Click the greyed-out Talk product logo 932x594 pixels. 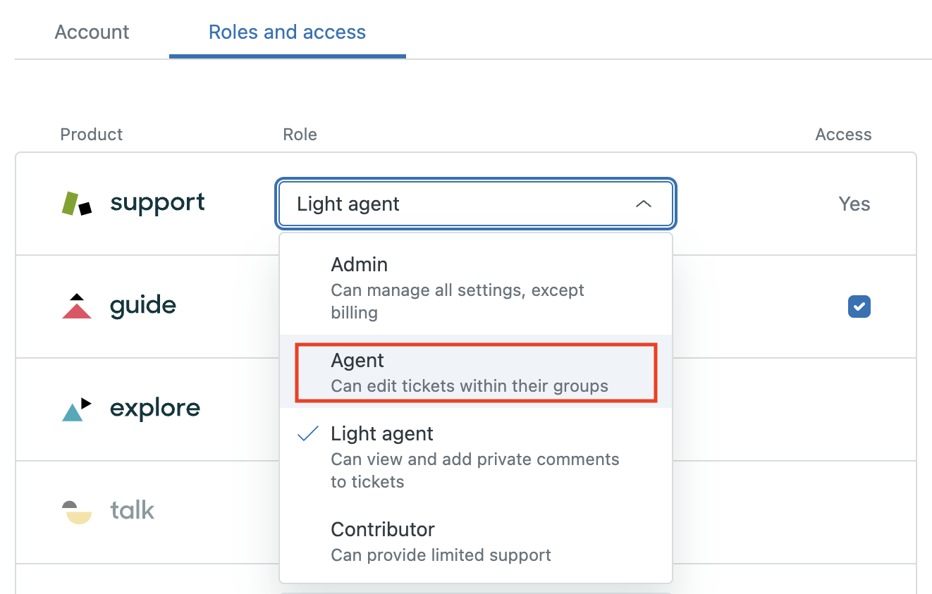pyautogui.click(x=77, y=512)
